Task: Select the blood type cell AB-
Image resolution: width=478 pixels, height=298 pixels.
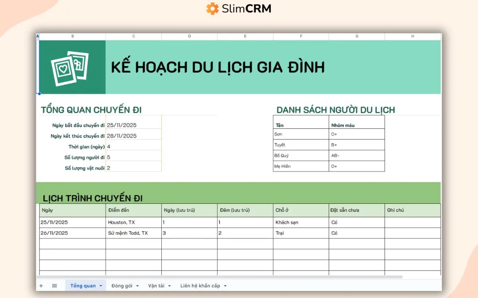Action: 357,155
